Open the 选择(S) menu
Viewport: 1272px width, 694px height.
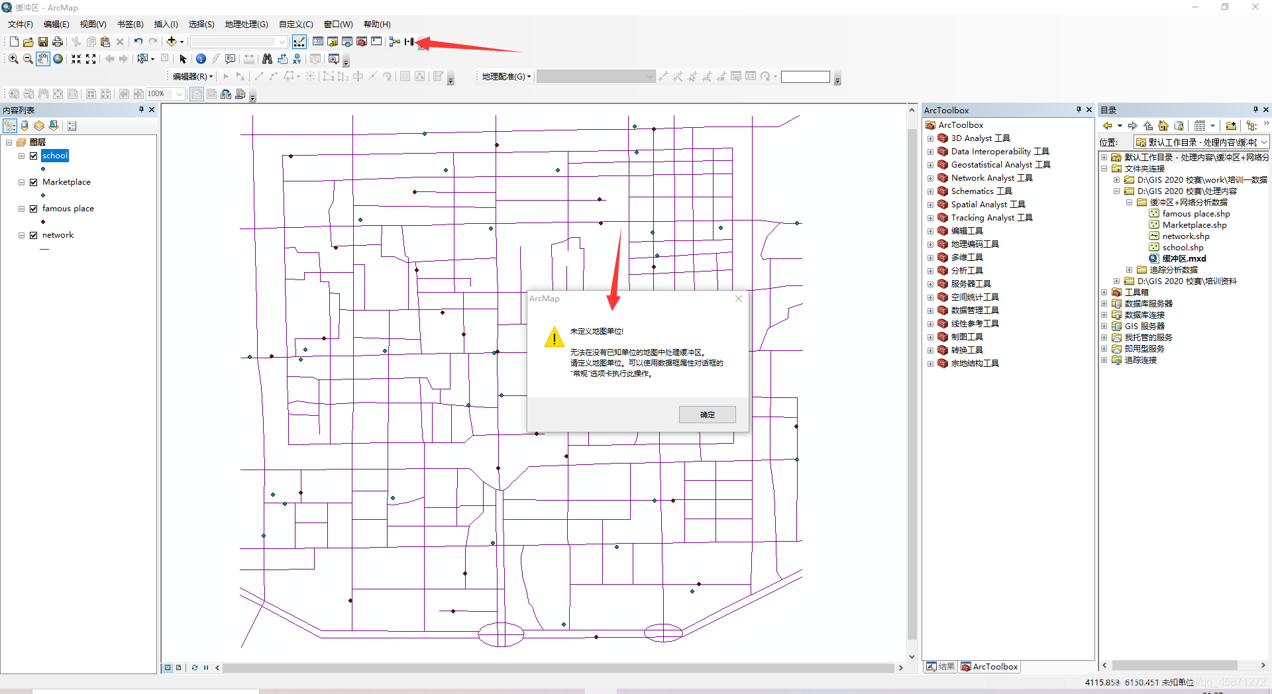201,25
